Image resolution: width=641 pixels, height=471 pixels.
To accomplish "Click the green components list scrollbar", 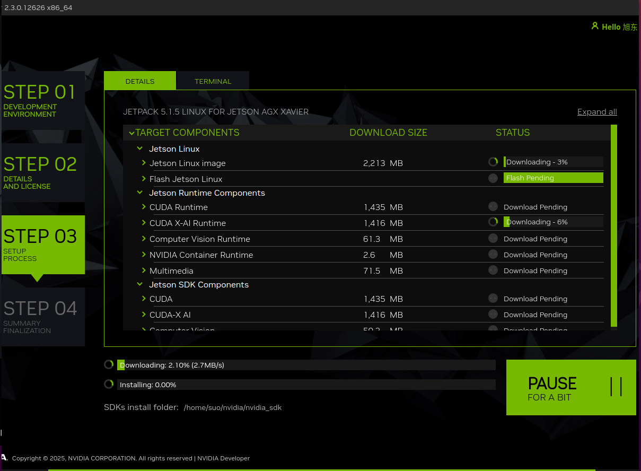I will [614, 225].
